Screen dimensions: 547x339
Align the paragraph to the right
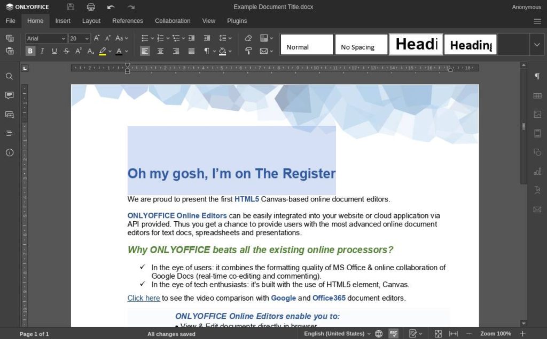click(176, 51)
